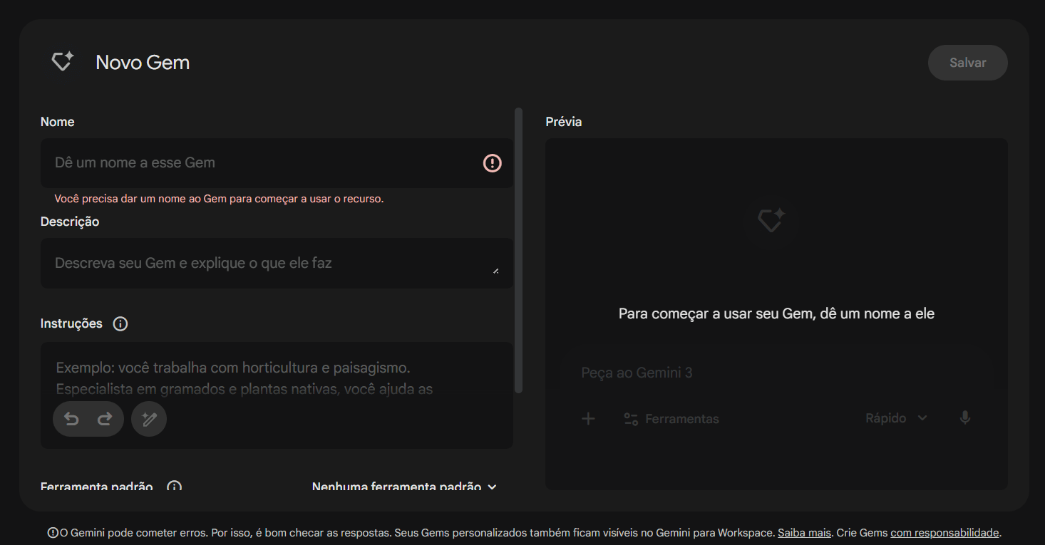
Task: Undo the last instructions edit
Action: (x=71, y=419)
